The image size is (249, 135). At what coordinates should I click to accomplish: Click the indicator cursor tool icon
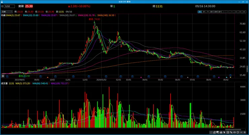(x=231, y=132)
